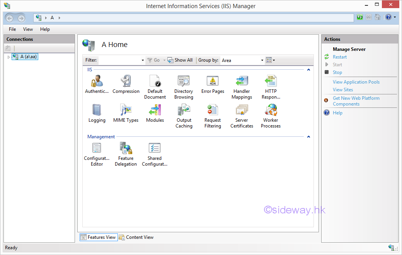Screen dimensions: 402x255
Task: Expand the A (a\aa) server node
Action: [9, 57]
